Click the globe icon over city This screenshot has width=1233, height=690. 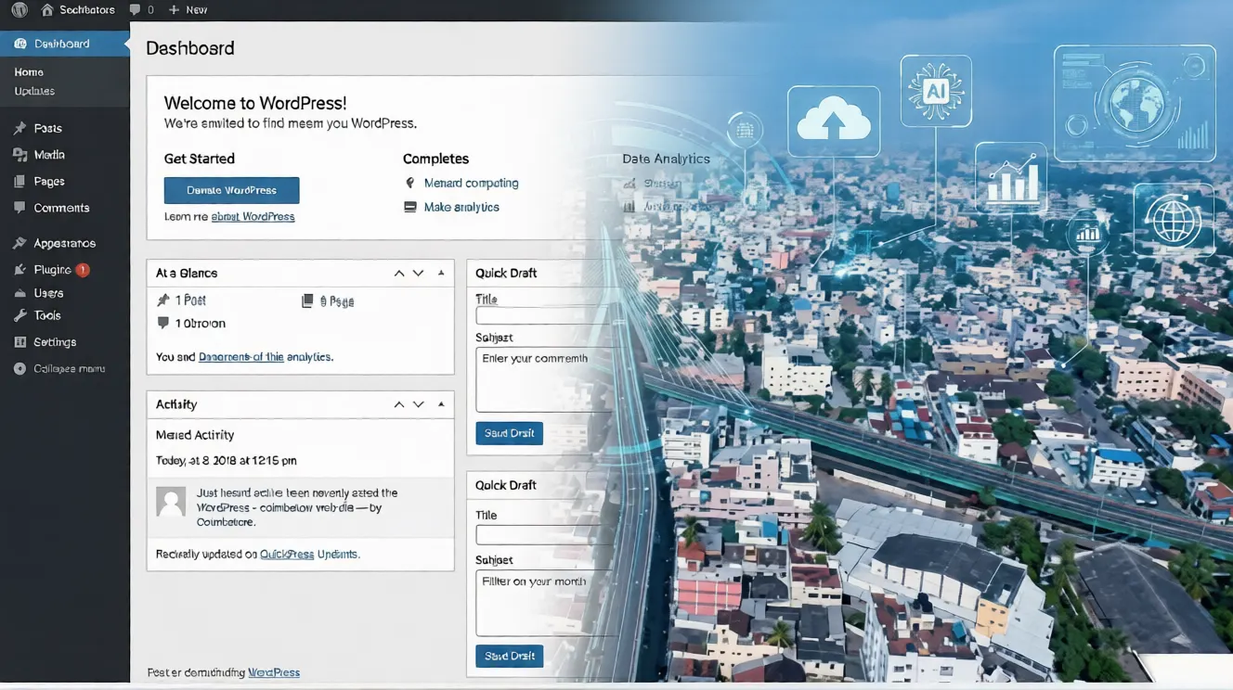[1174, 220]
